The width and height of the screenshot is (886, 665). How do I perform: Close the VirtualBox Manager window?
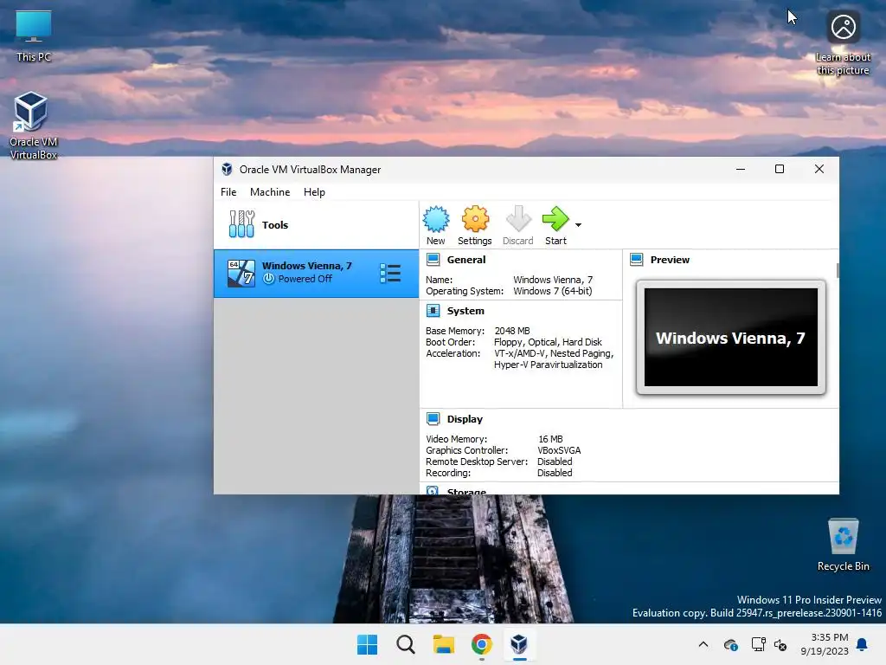[819, 169]
